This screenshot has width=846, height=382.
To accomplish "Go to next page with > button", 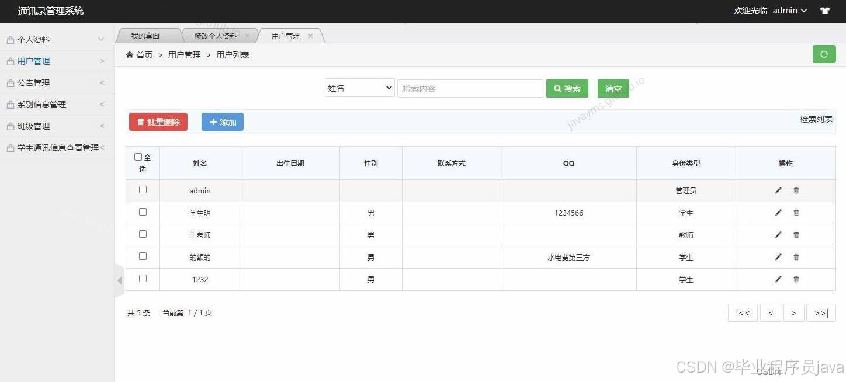I will tap(794, 313).
